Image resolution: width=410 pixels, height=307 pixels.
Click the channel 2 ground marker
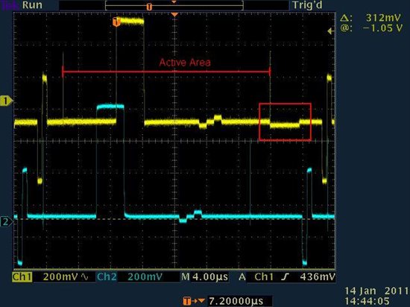[6, 221]
